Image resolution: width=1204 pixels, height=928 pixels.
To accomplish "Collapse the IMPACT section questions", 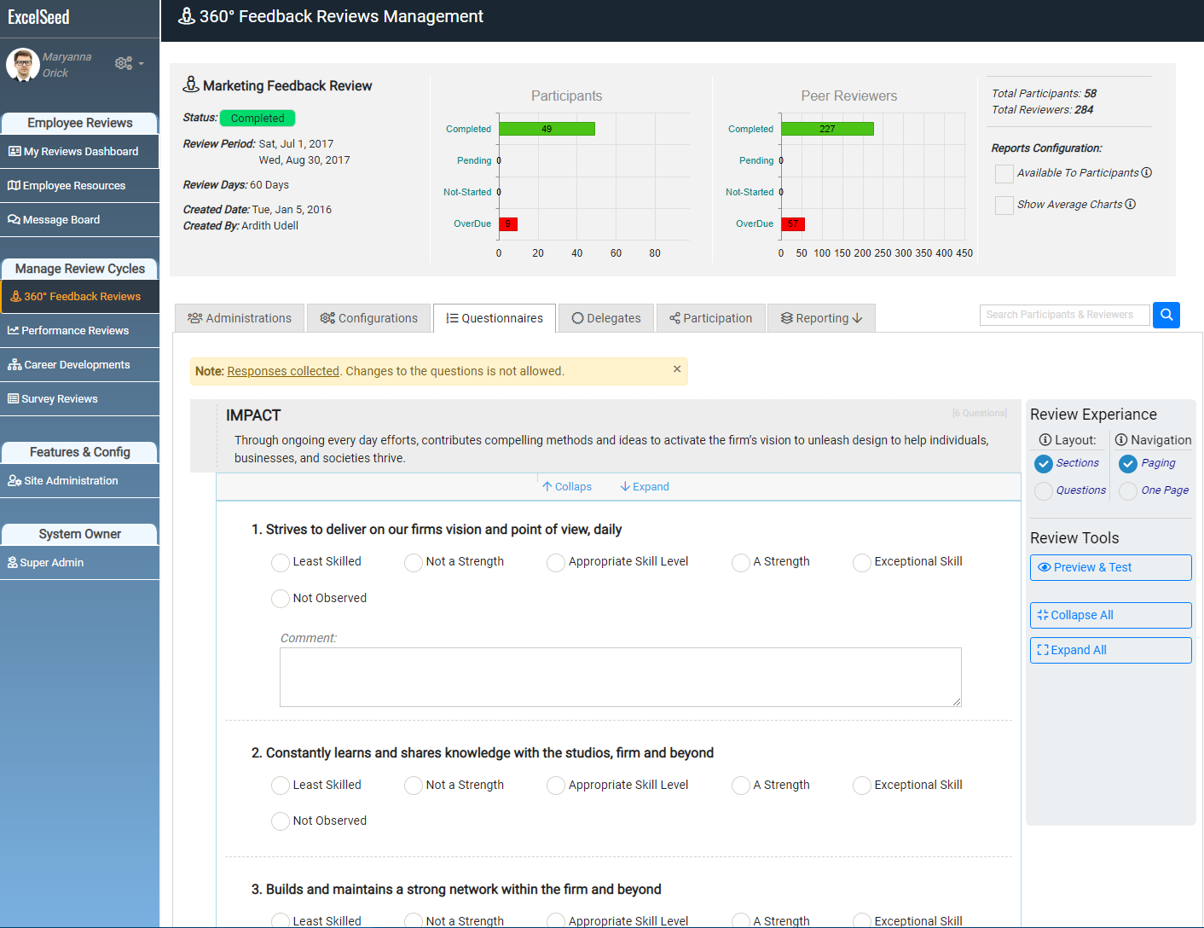I will 566,486.
